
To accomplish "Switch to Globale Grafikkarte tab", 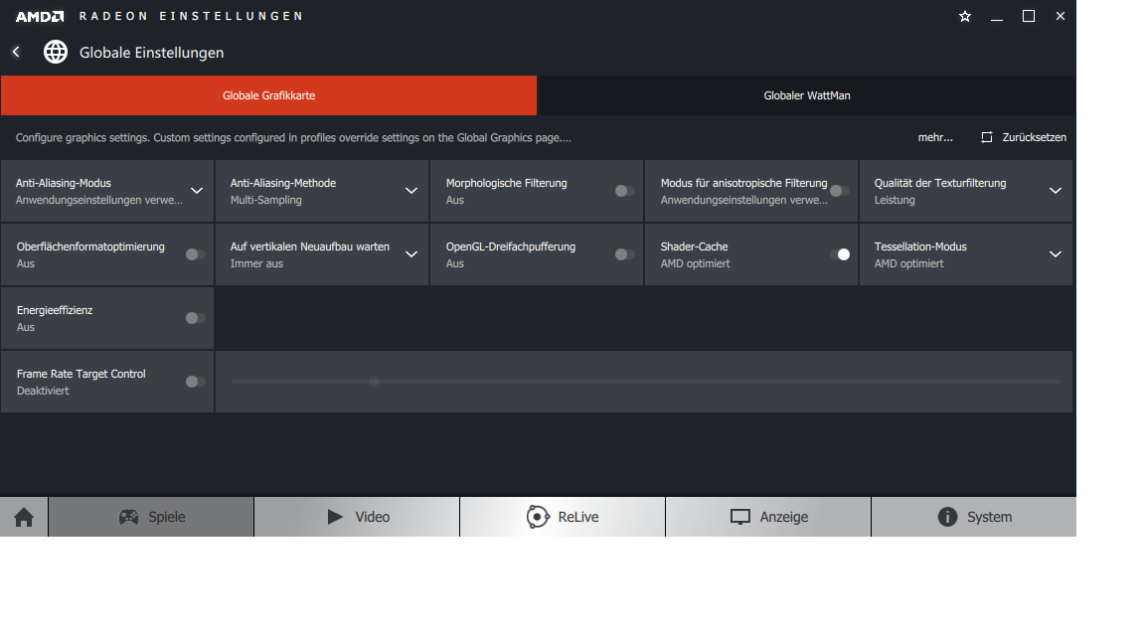I will (x=268, y=95).
